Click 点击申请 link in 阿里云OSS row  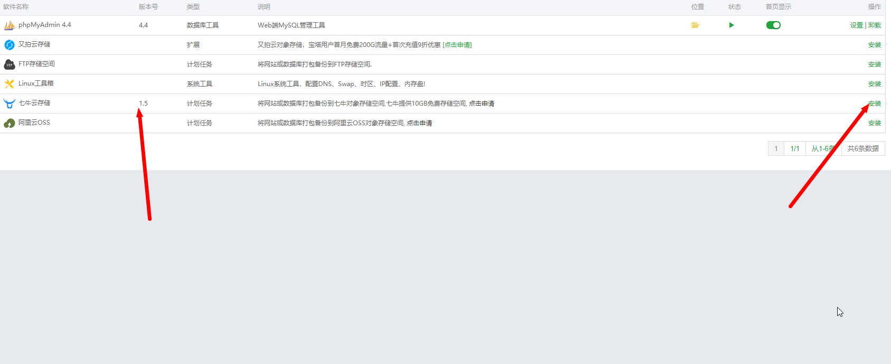click(419, 123)
